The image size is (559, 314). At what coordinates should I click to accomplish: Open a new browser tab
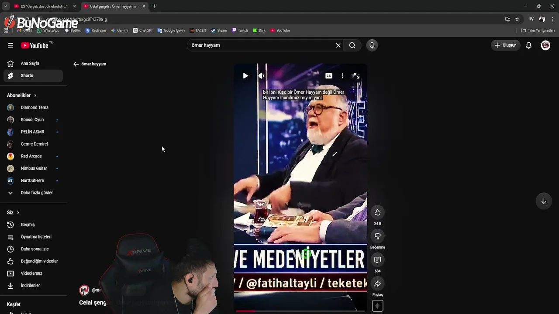pos(154,6)
